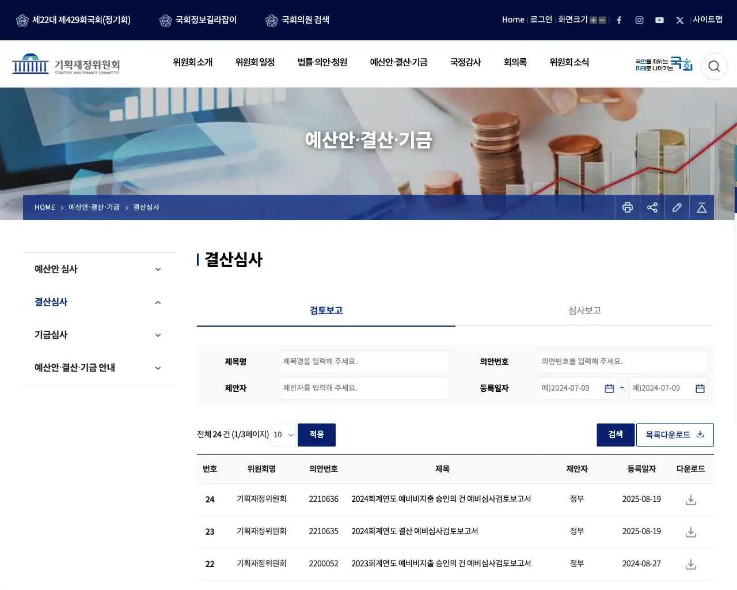Switch to the 검토보고 tab
Image resolution: width=737 pixels, height=590 pixels.
[x=326, y=311]
